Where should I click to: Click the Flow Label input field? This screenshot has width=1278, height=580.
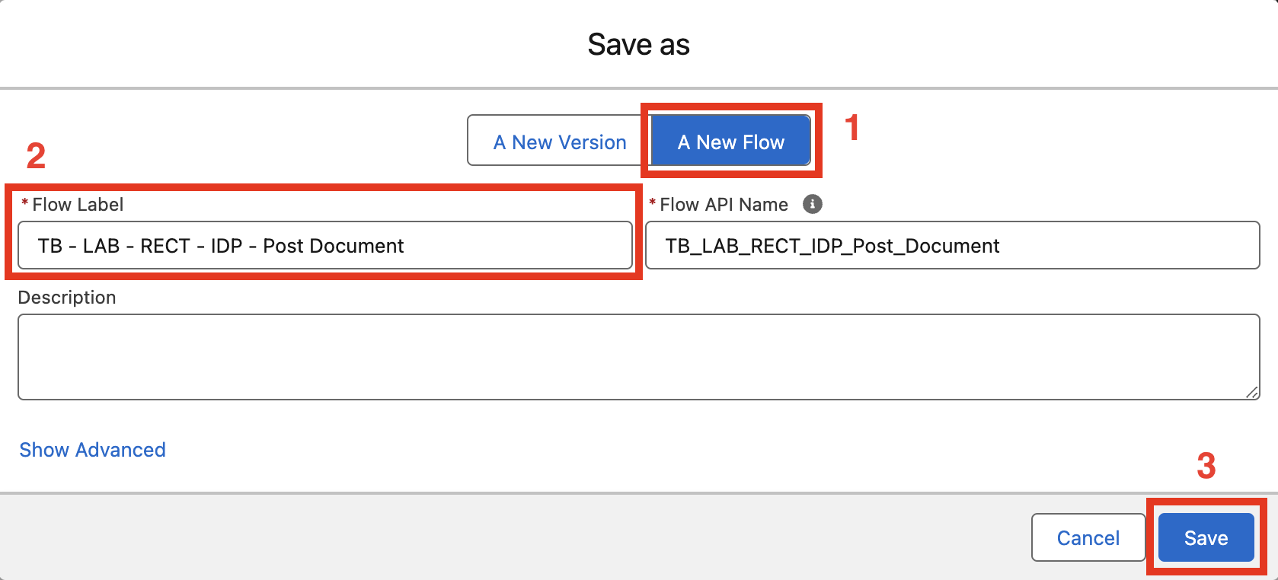tap(325, 245)
